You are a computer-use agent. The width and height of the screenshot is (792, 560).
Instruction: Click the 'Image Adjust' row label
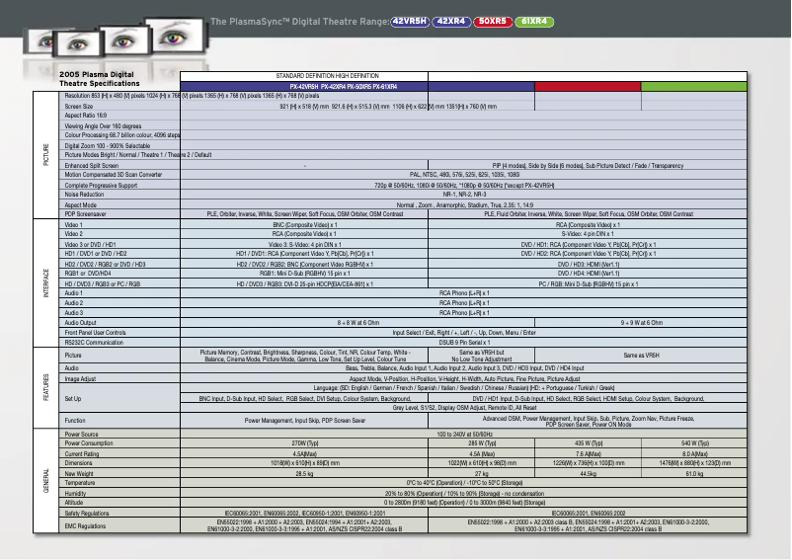[x=80, y=378]
